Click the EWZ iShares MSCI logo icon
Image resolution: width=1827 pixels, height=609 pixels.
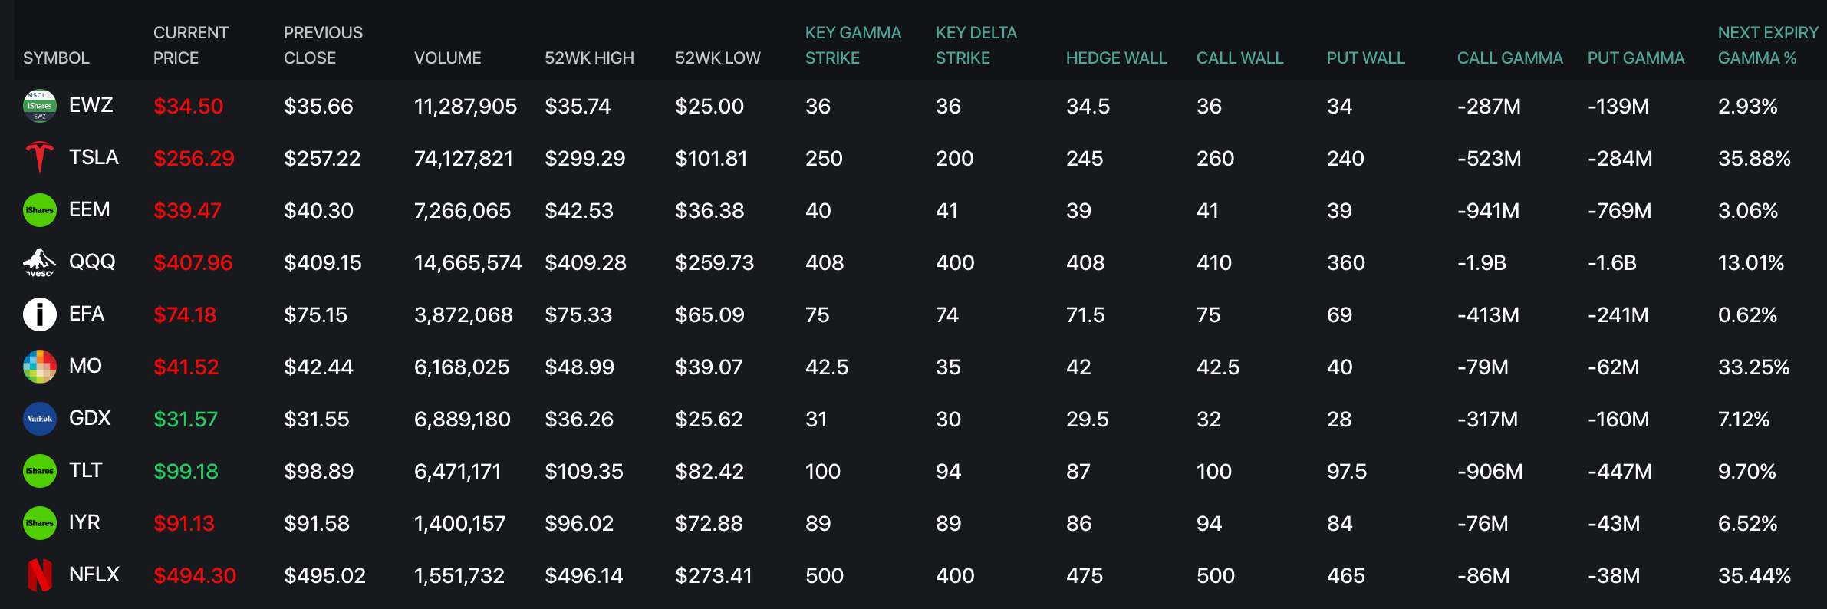(39, 106)
